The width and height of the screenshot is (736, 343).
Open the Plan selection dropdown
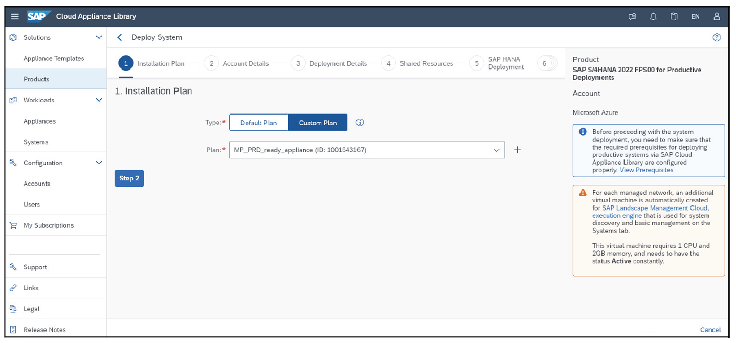[495, 150]
